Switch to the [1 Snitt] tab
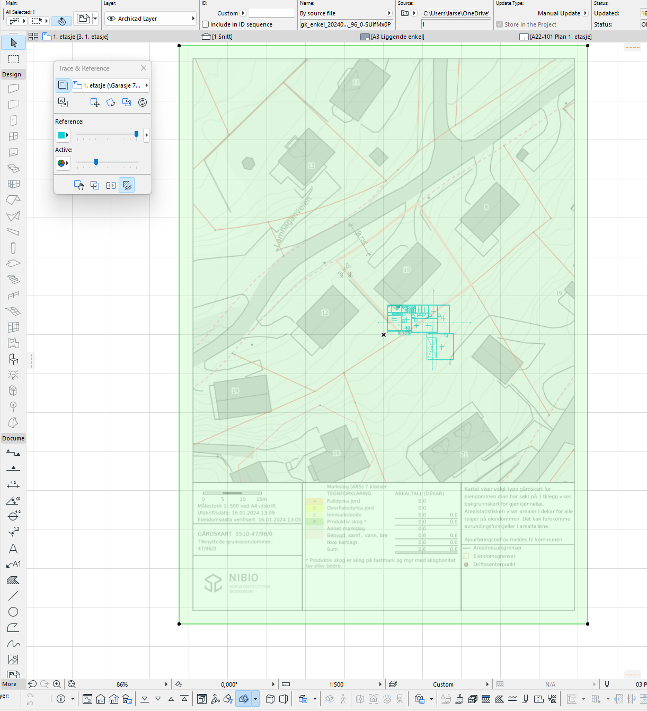This screenshot has width=647, height=711. click(x=223, y=37)
